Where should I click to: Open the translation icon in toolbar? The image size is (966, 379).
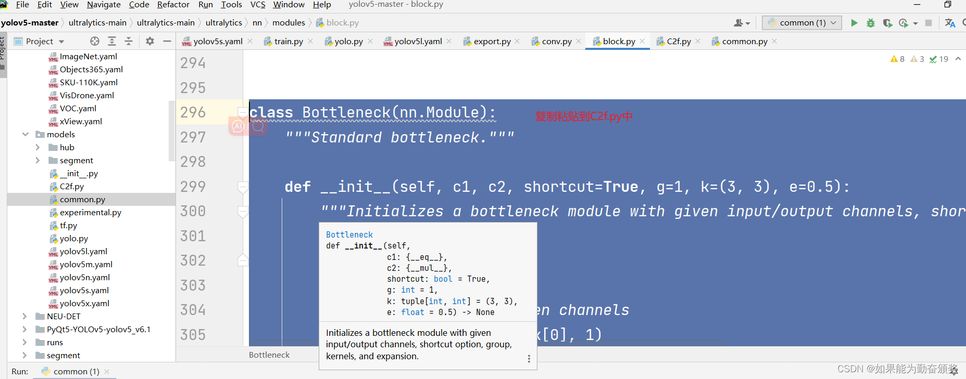pos(950,23)
